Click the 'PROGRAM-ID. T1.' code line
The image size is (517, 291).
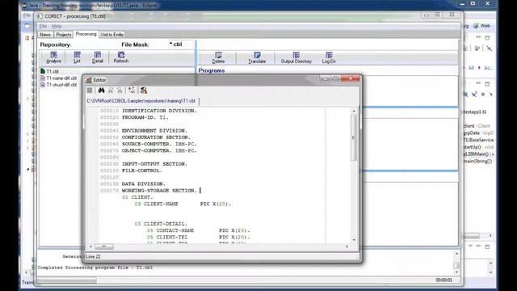pyautogui.click(x=145, y=117)
